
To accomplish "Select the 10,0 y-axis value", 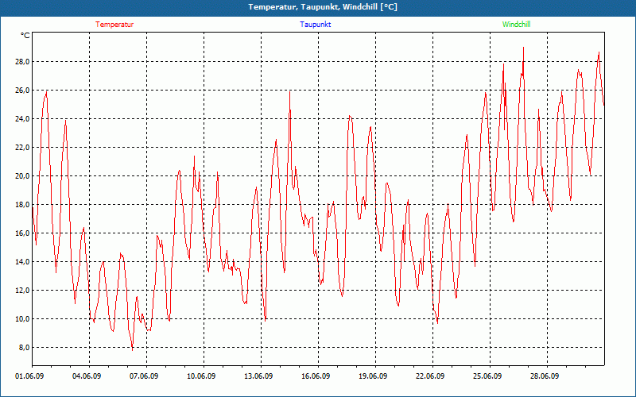I will 22,319.
